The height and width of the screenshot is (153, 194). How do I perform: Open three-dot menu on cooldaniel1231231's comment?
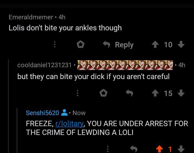(77, 93)
